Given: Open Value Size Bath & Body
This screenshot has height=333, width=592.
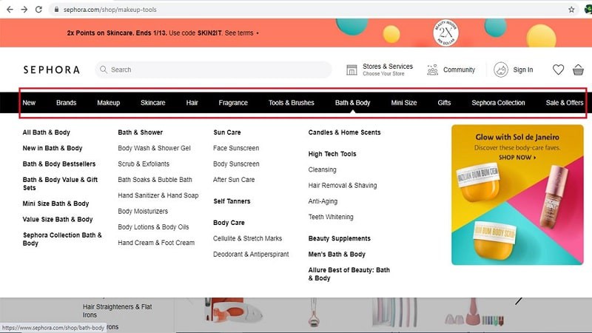Looking at the screenshot, I should click(58, 219).
